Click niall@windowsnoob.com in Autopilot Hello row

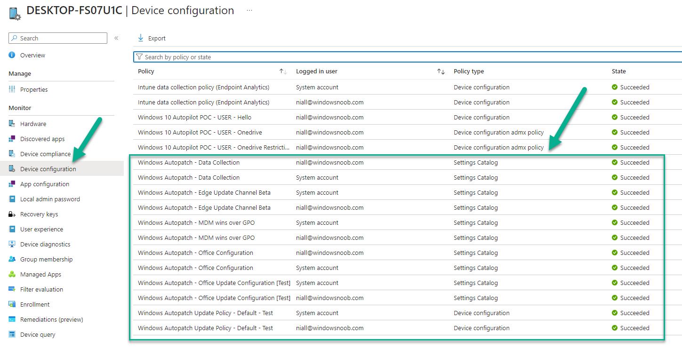pyautogui.click(x=329, y=117)
